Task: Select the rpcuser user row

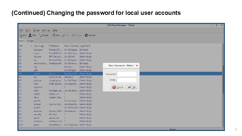Action: coord(120,57)
